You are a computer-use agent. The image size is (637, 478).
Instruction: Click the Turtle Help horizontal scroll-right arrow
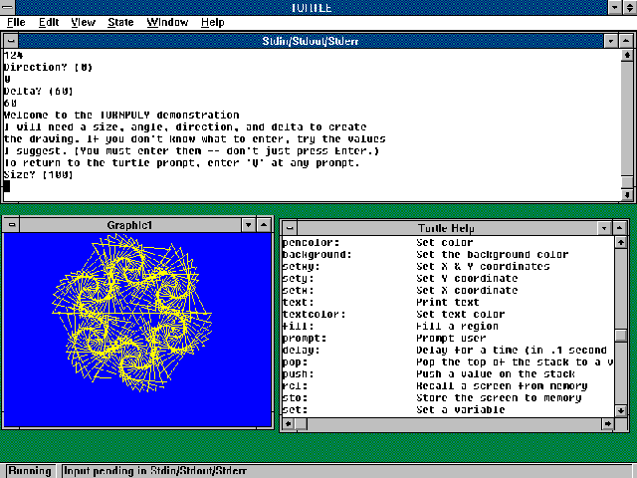click(607, 423)
